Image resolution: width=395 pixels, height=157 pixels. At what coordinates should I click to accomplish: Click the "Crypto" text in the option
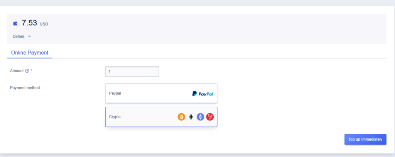115,117
